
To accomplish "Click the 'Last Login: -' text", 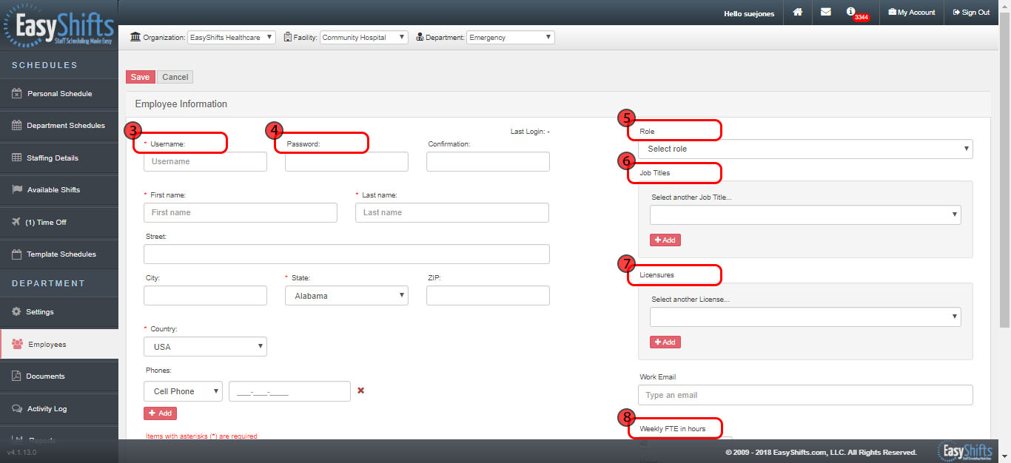I will tap(530, 132).
